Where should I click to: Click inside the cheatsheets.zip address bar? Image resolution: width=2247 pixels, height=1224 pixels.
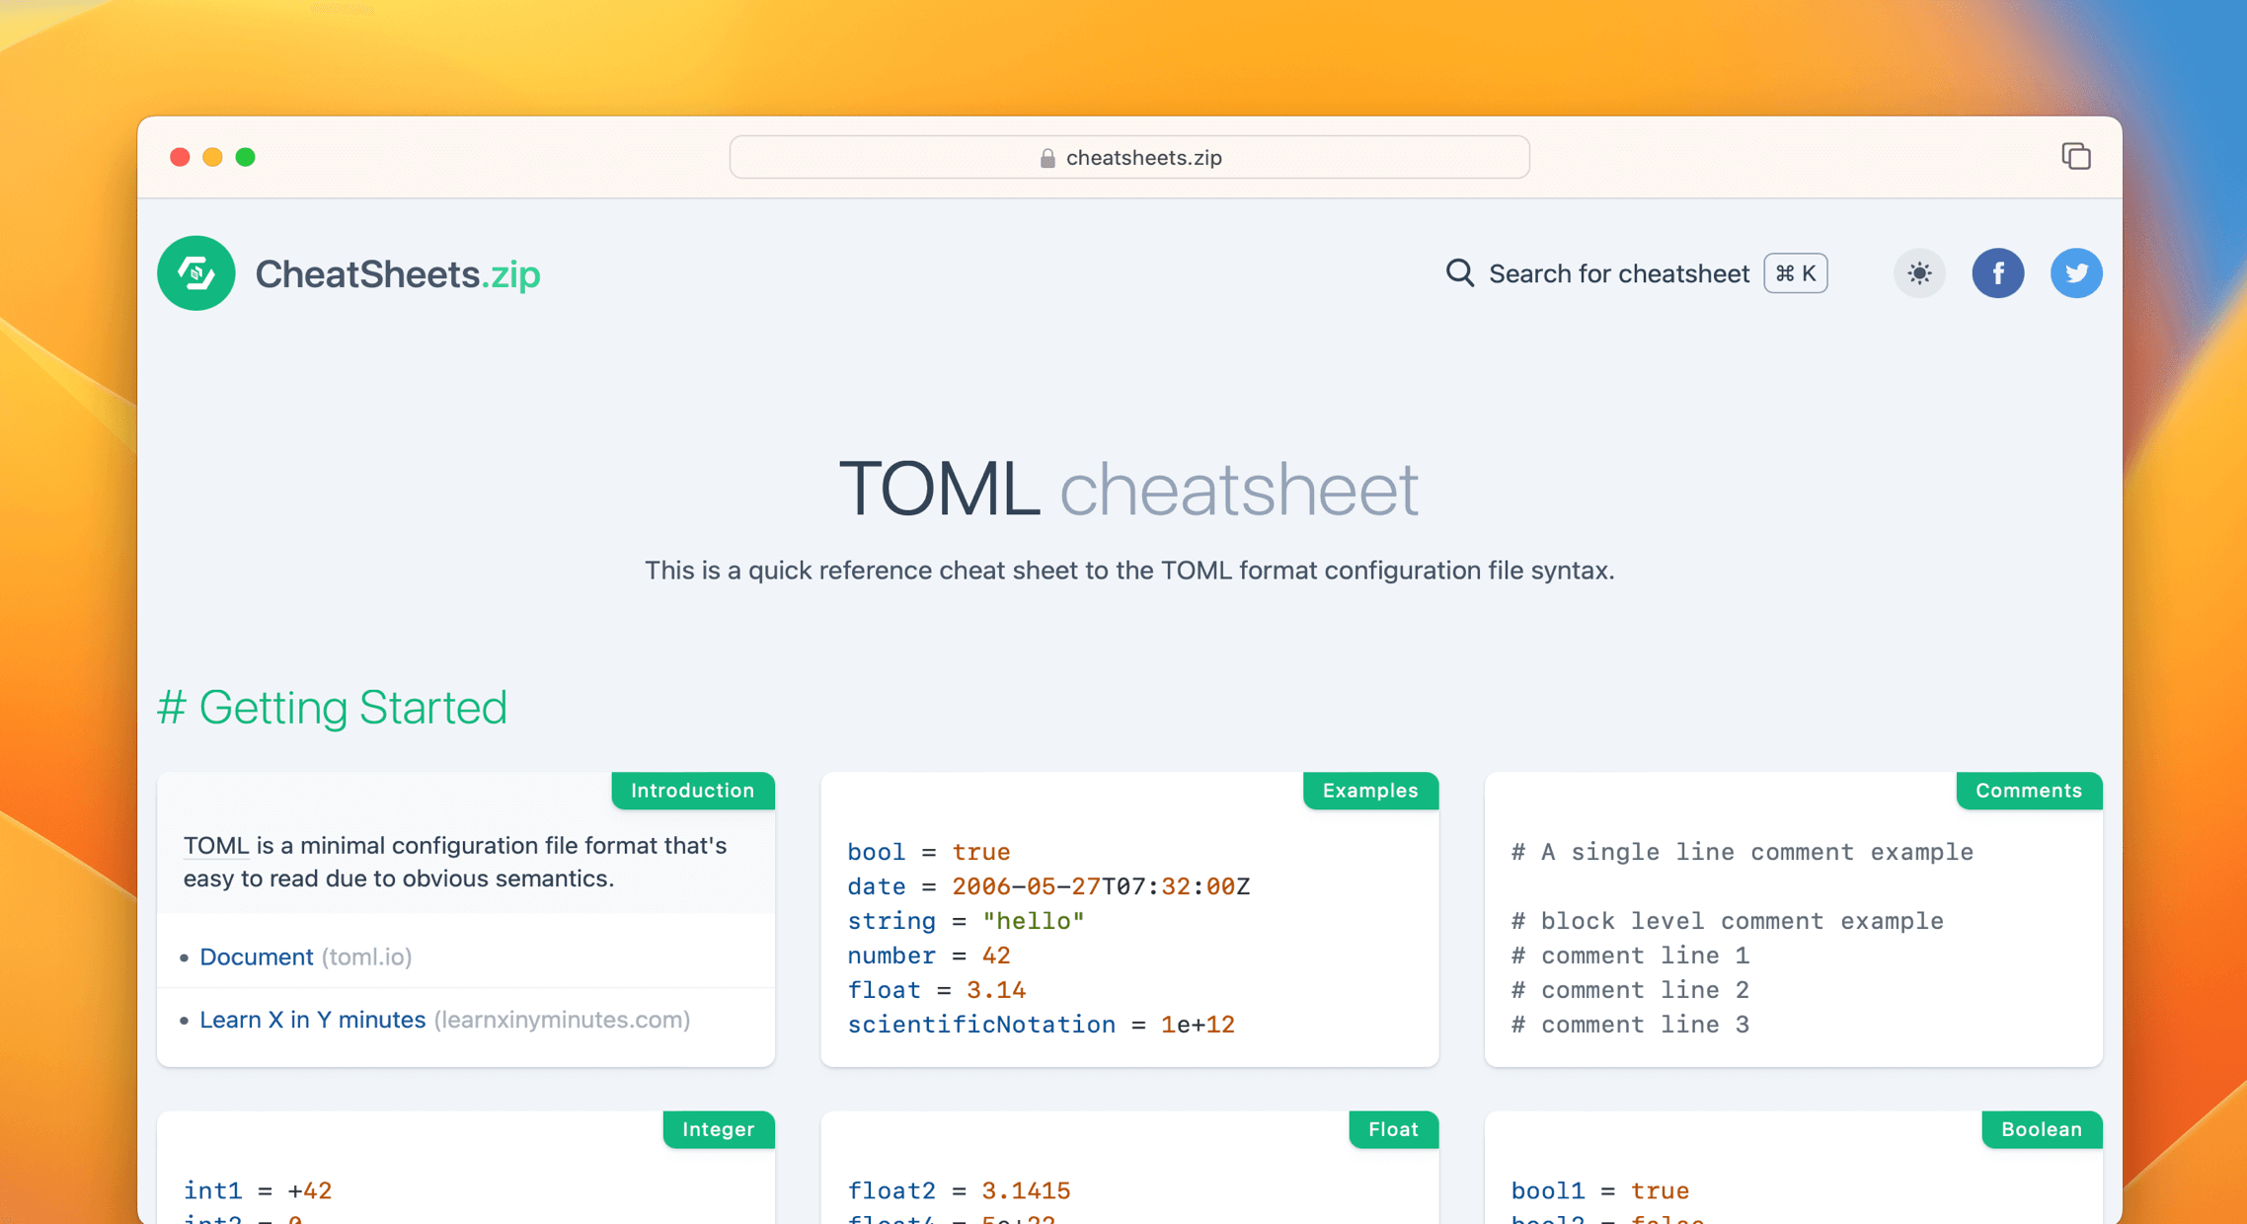(1128, 157)
